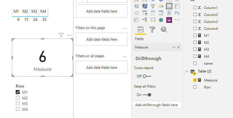Click the filter icon above the card visual
This screenshot has width=233, height=118.
61,35
